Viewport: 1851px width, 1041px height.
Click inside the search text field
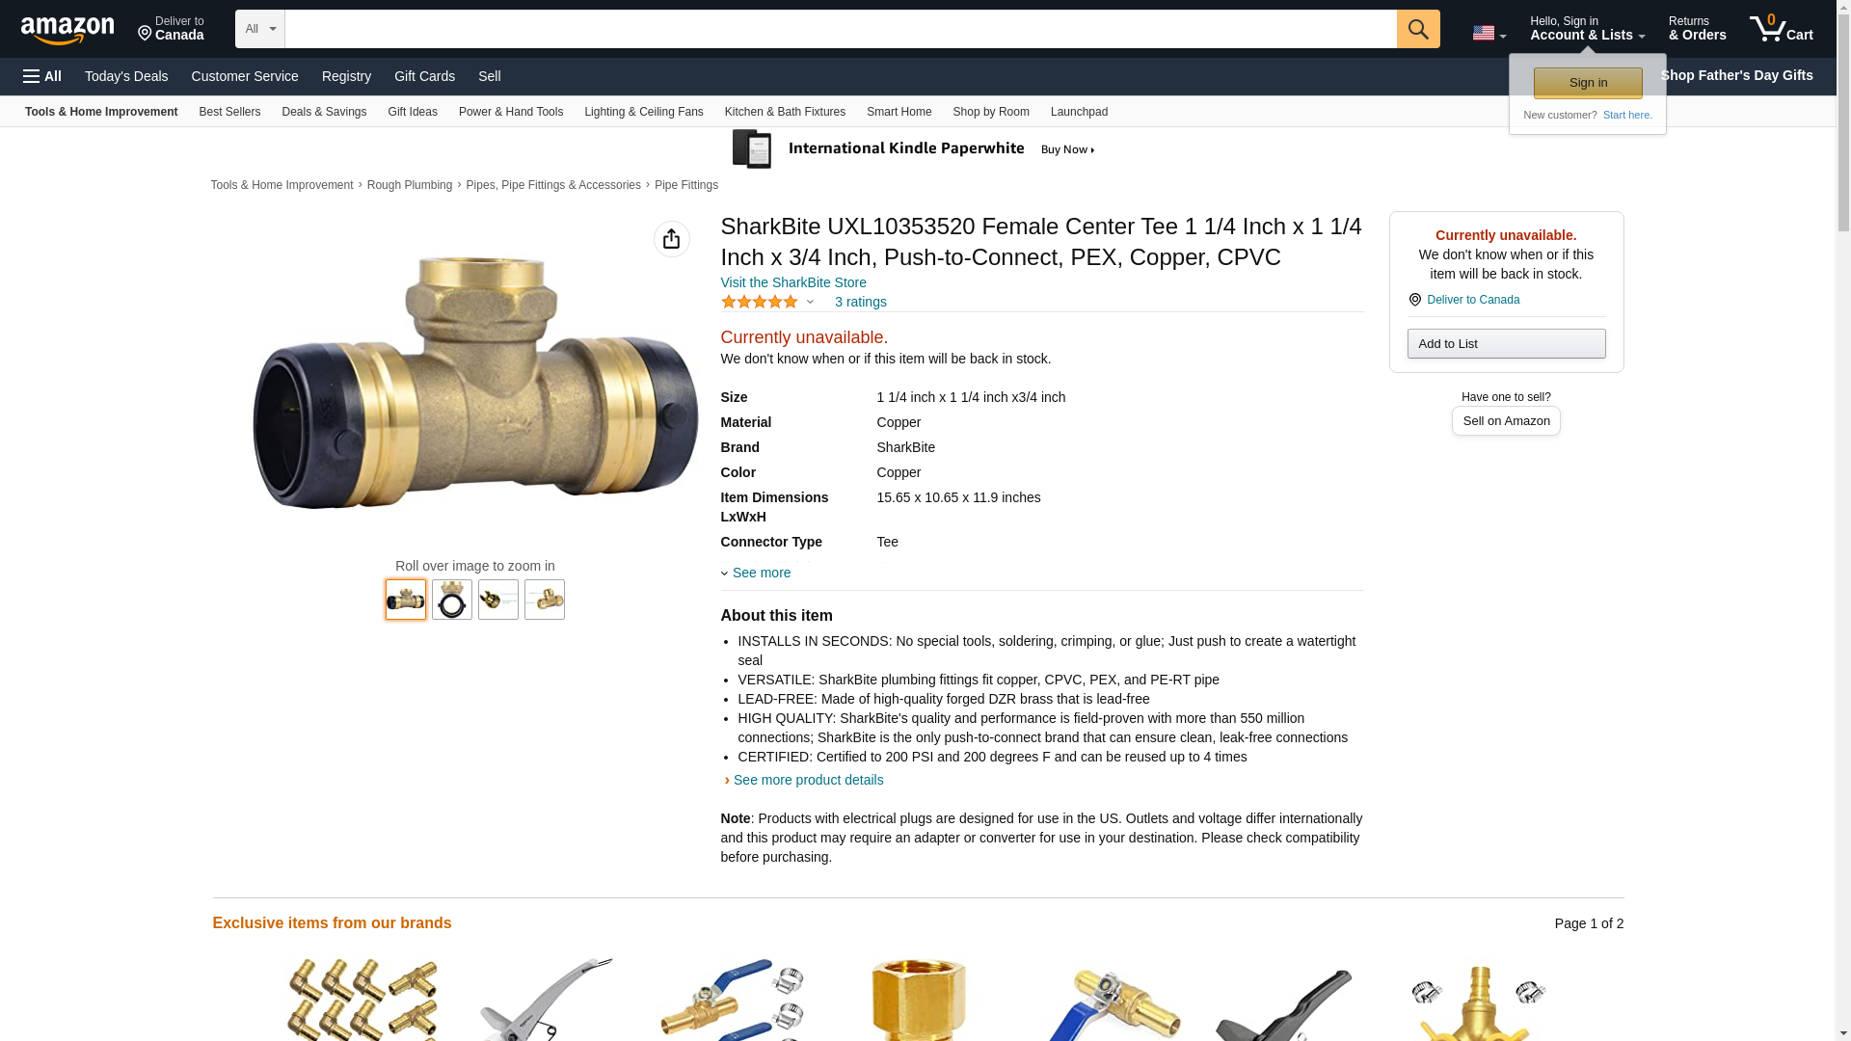(840, 29)
